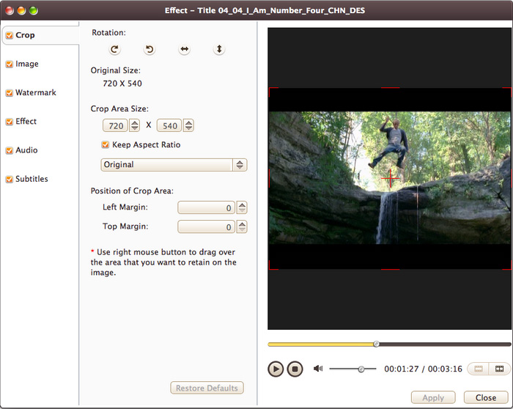Click the video progress slider handle

coord(376,344)
